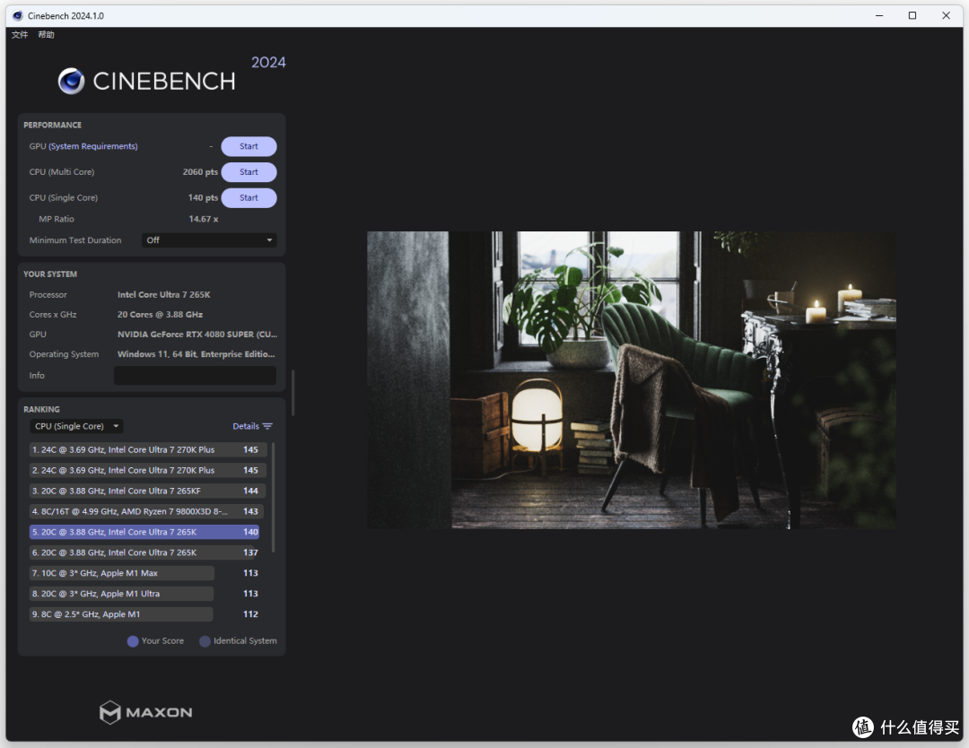The image size is (969, 748).
Task: Click the Cinebench app icon in title bar
Action: pyautogui.click(x=17, y=15)
